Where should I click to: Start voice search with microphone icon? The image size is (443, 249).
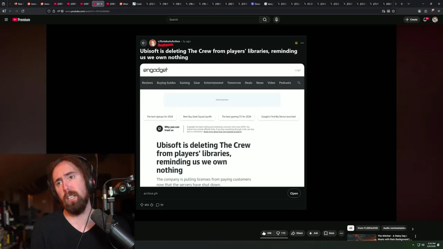pyautogui.click(x=276, y=20)
